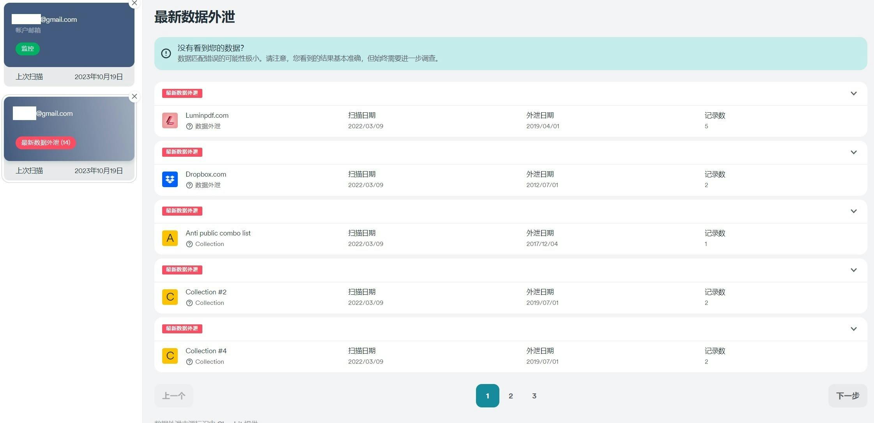This screenshot has width=874, height=423.
Task: Click the Collection #4 yellow C icon
Action: [170, 356]
